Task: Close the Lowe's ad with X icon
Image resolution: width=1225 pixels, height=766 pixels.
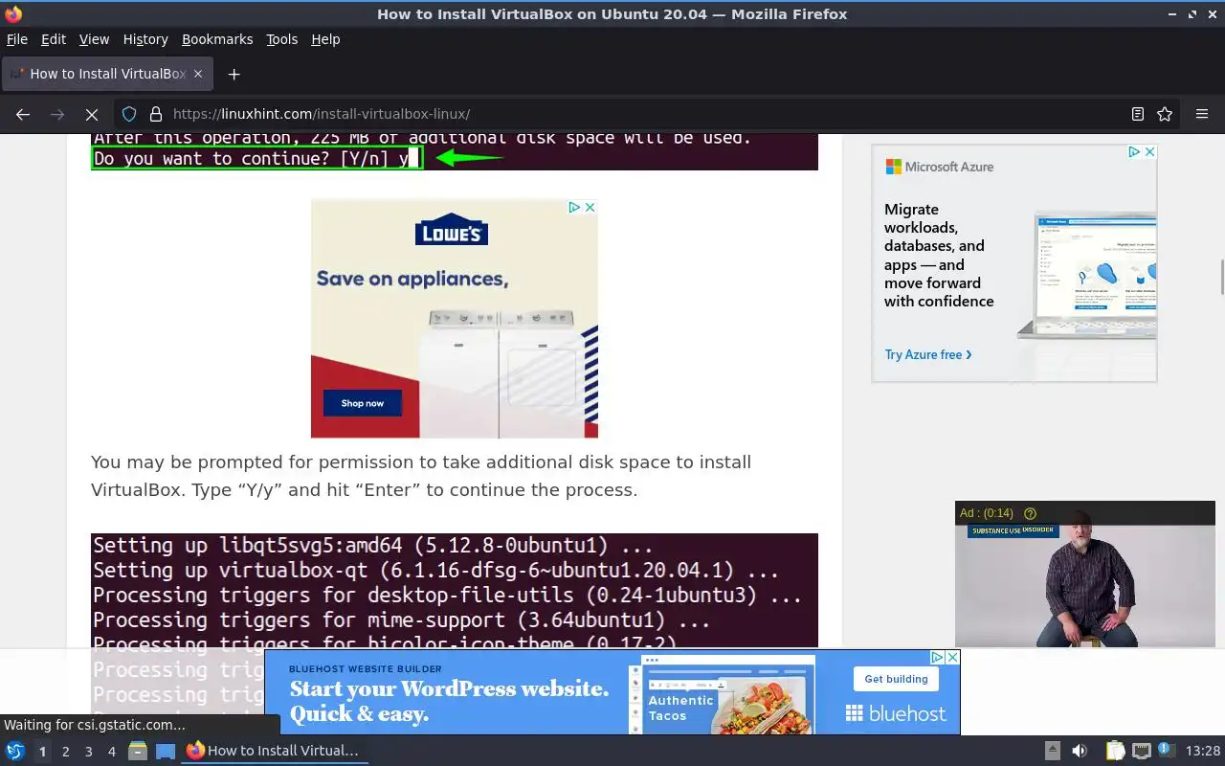Action: coord(590,207)
